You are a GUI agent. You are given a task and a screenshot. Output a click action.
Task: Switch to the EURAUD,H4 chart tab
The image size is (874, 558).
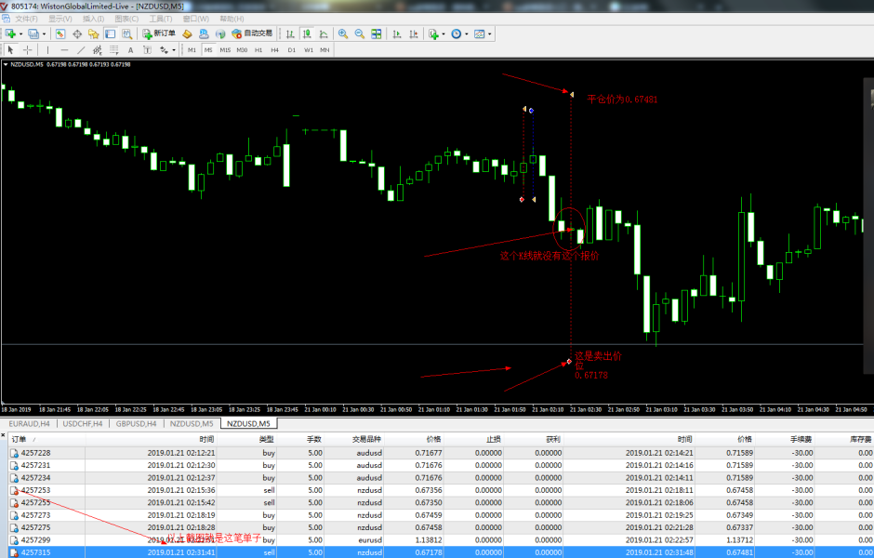click(29, 423)
